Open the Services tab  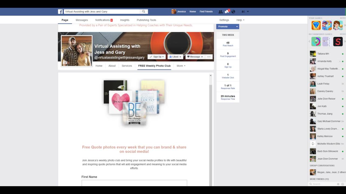coord(127,66)
